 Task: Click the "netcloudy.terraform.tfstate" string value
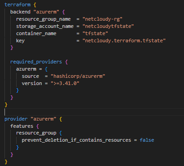click(x=124, y=40)
